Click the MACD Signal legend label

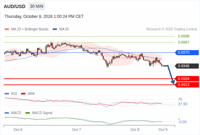click(42, 113)
